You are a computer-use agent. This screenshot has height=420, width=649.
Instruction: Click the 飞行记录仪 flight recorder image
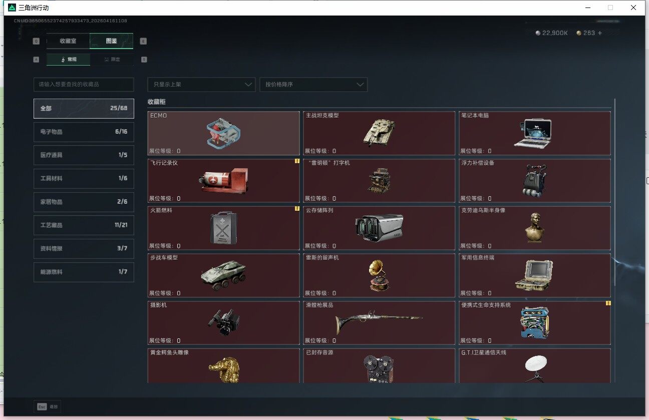[x=223, y=180]
